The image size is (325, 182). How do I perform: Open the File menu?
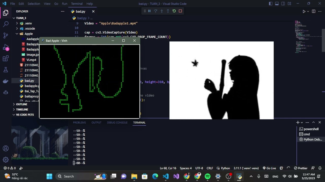pos(12,4)
